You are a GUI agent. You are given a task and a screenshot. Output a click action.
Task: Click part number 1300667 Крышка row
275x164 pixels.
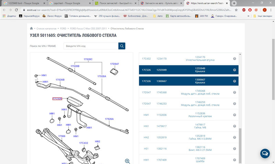tap(189, 81)
